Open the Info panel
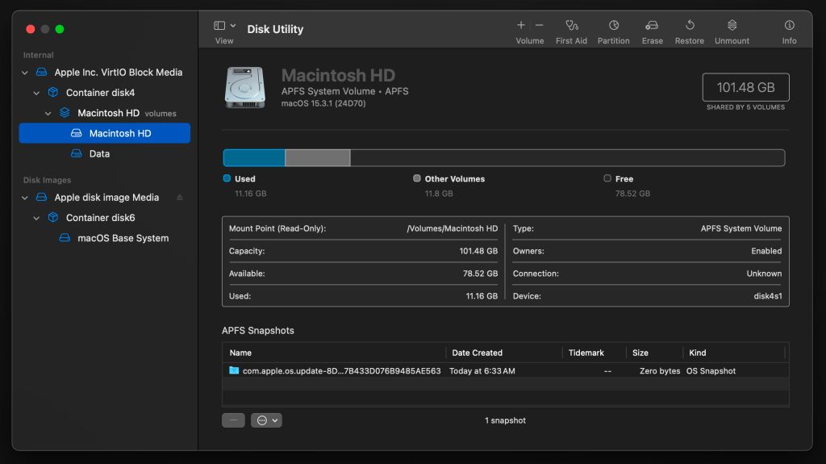826x464 pixels. point(789,26)
